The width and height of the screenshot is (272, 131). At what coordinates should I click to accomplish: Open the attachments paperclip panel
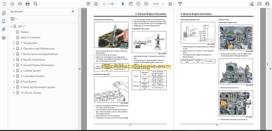[x=4, y=30]
